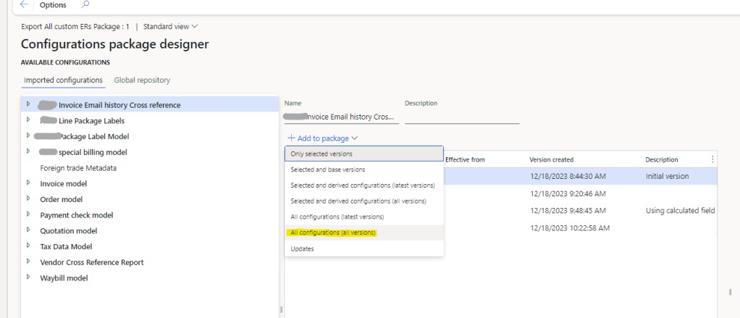The width and height of the screenshot is (740, 318).
Task: Open grid column options (three dots)
Action: 712,159
